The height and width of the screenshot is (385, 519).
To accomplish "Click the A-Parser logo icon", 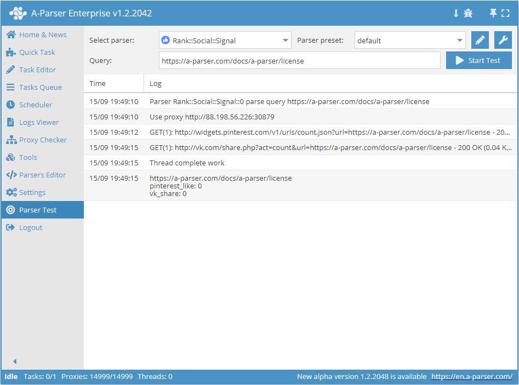I will click(18, 13).
